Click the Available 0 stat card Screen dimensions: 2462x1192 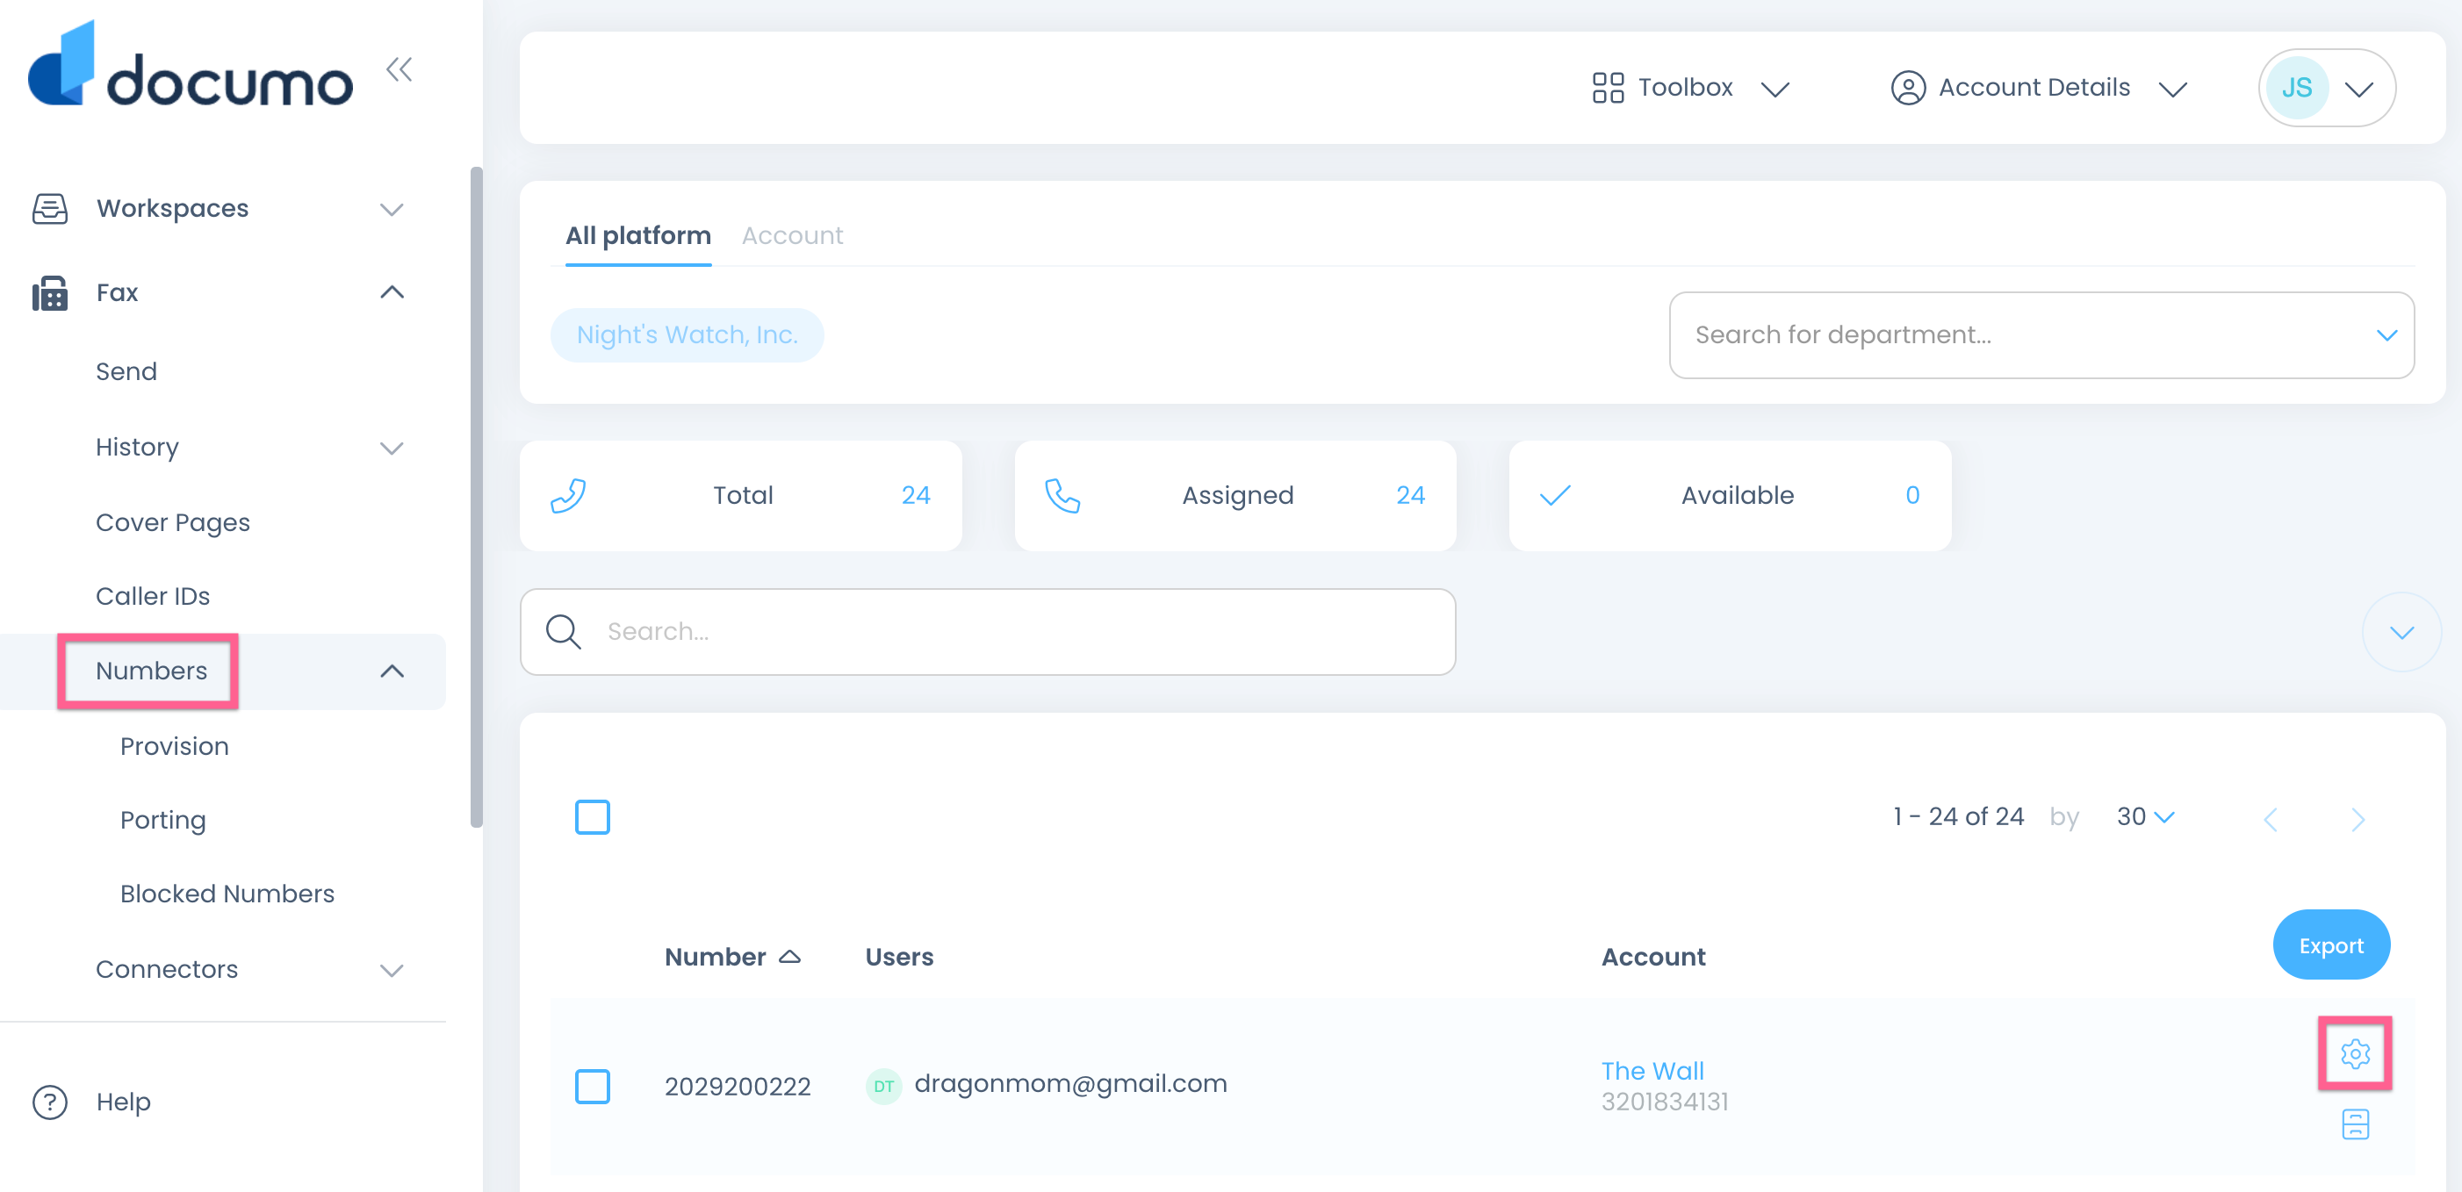coord(1729,496)
